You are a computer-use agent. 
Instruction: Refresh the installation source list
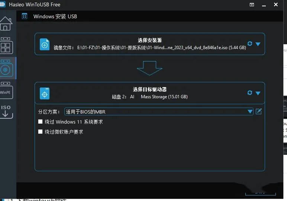[250, 44]
